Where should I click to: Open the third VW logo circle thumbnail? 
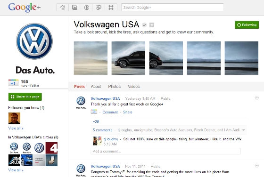click(x=39, y=148)
